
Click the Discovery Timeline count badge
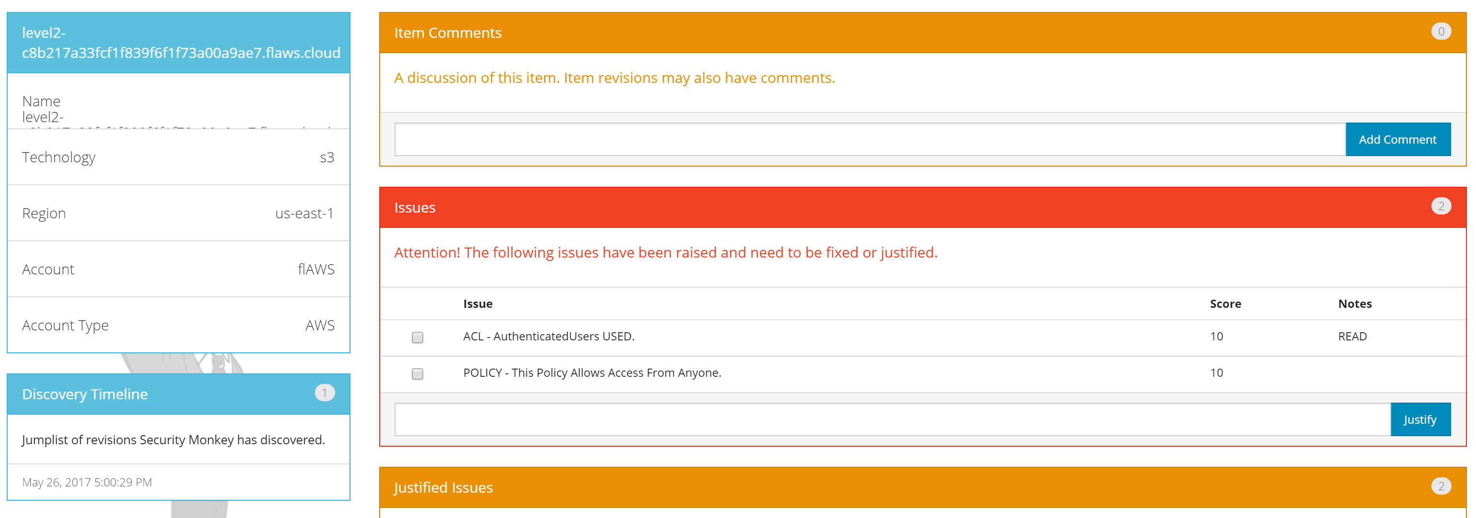tap(325, 393)
